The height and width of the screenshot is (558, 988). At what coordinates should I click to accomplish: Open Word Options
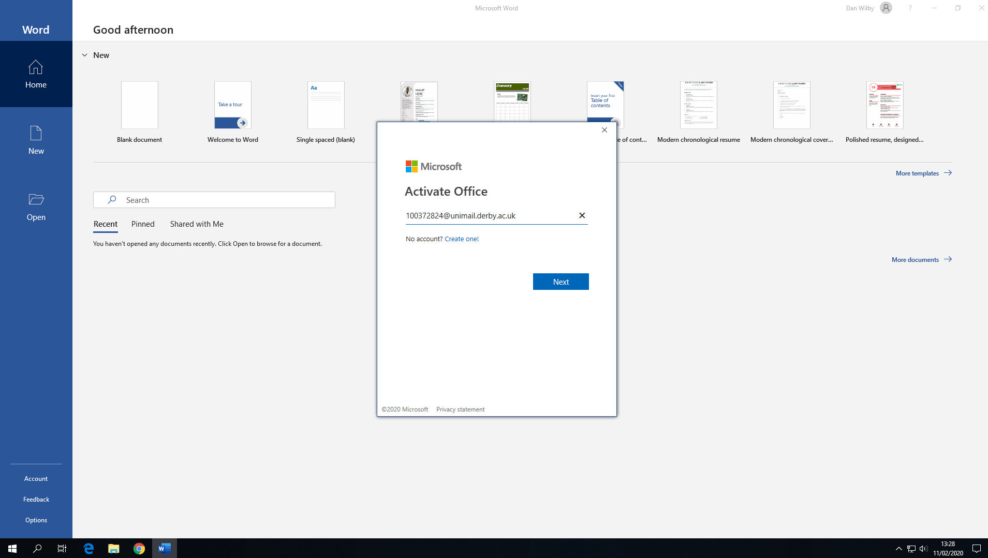(x=36, y=520)
